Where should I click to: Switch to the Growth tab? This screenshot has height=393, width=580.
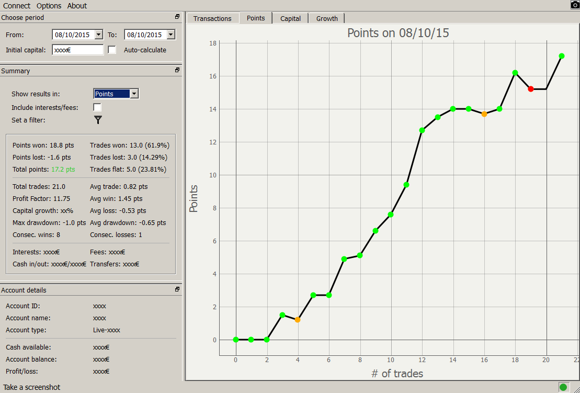[327, 18]
